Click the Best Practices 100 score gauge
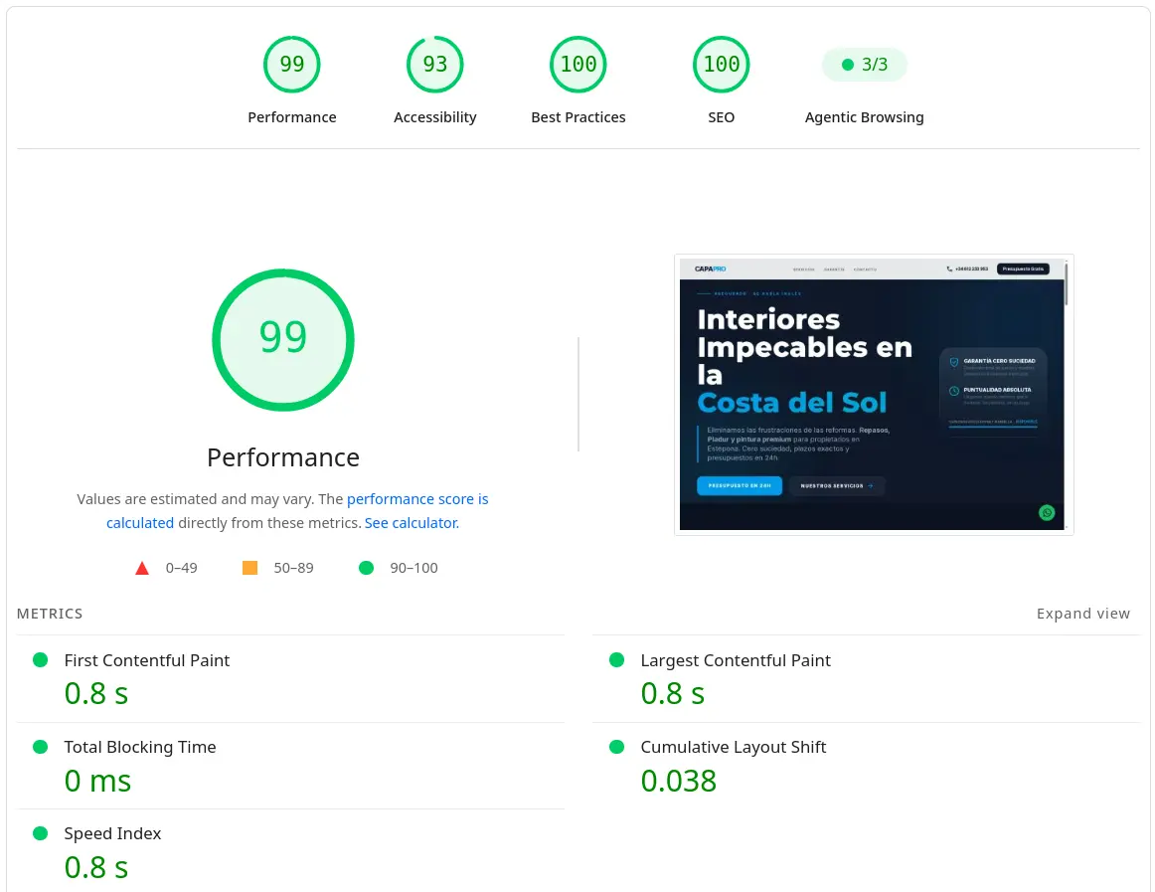Viewport: 1155px width, 892px height. tap(578, 65)
